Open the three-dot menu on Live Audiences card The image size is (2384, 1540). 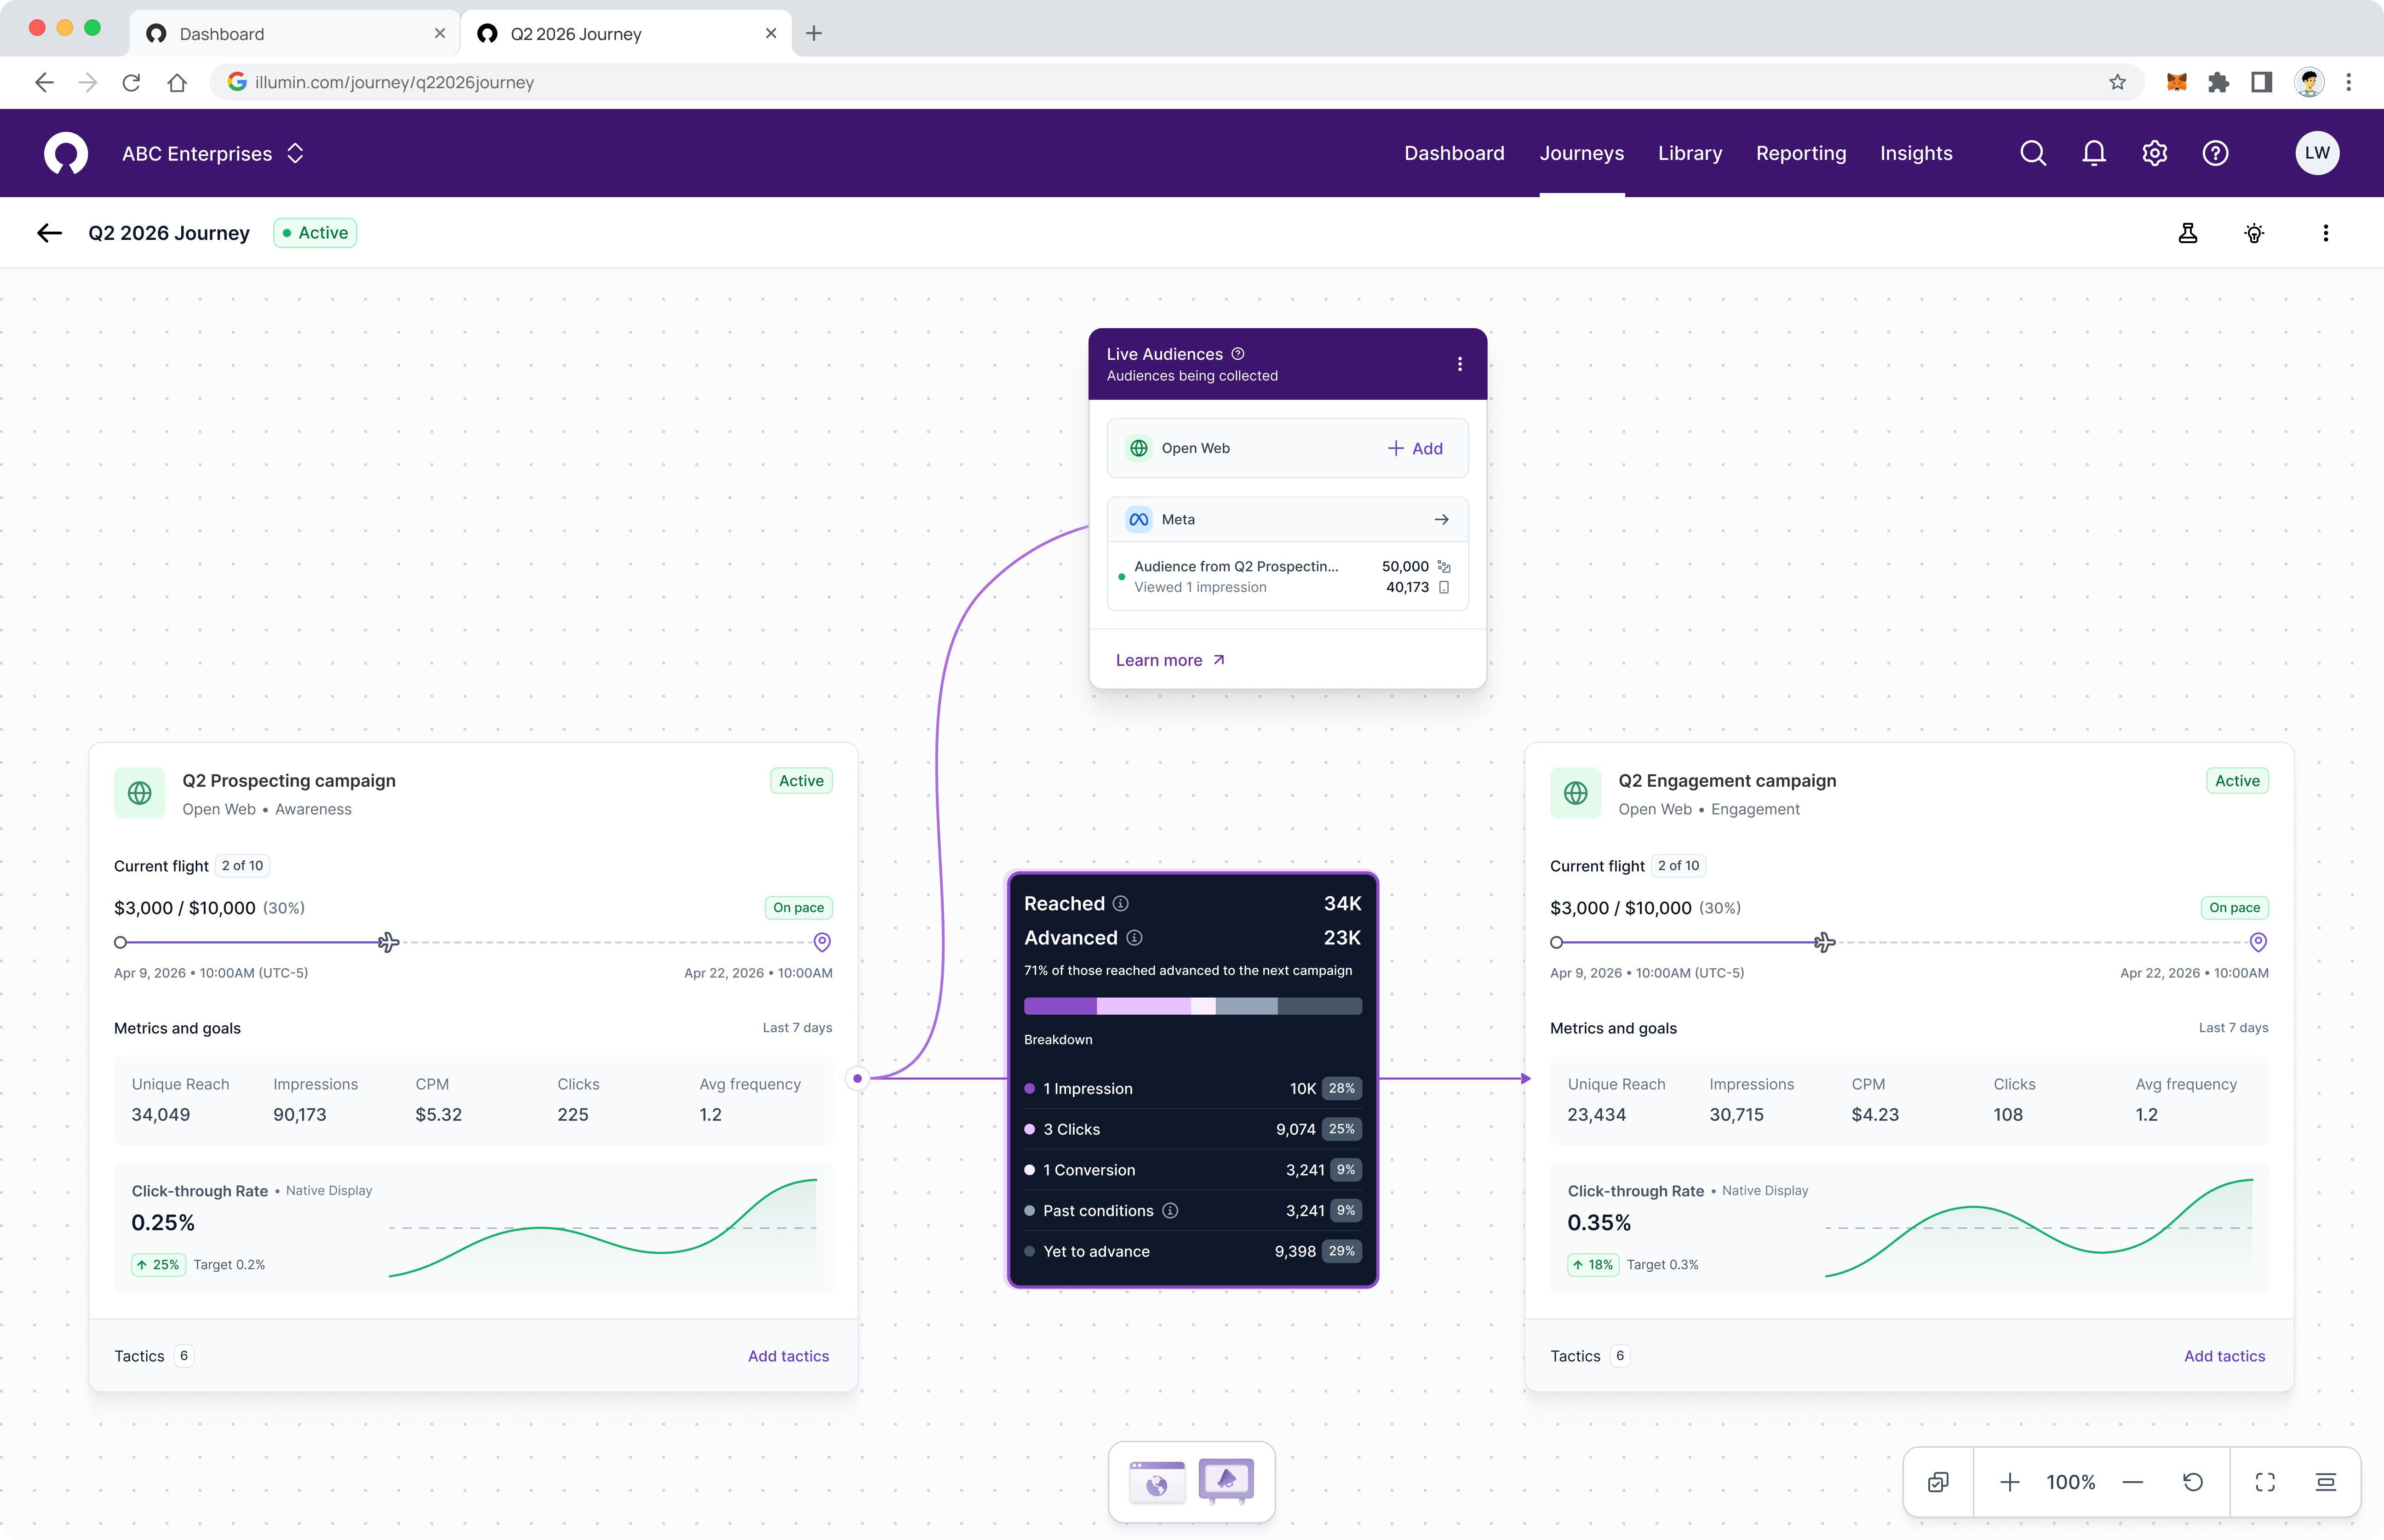1459,364
